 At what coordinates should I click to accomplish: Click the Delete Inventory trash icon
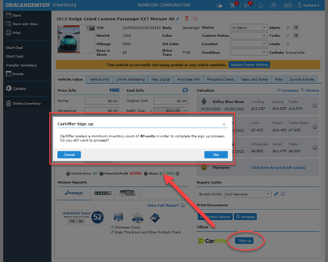8,104
